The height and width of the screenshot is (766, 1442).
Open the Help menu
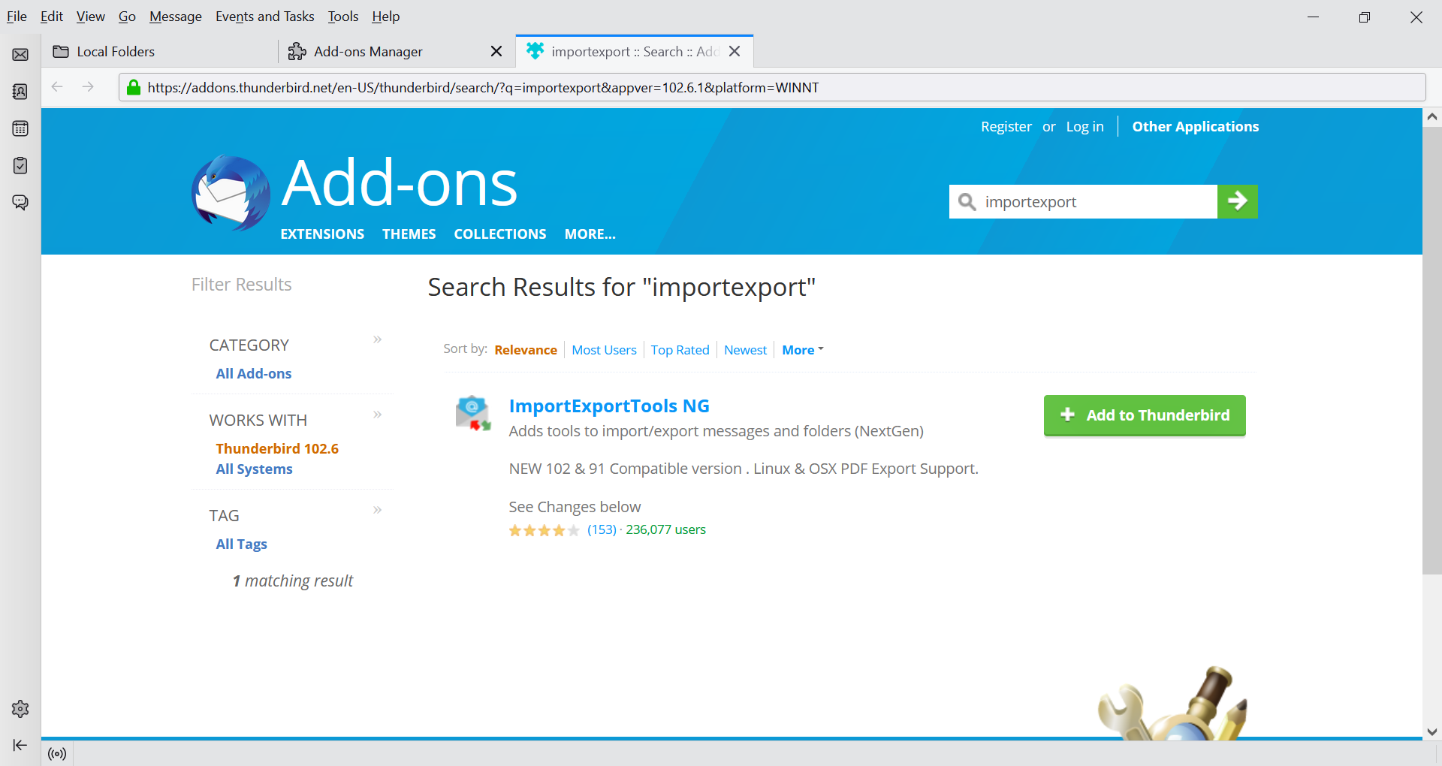(x=385, y=17)
